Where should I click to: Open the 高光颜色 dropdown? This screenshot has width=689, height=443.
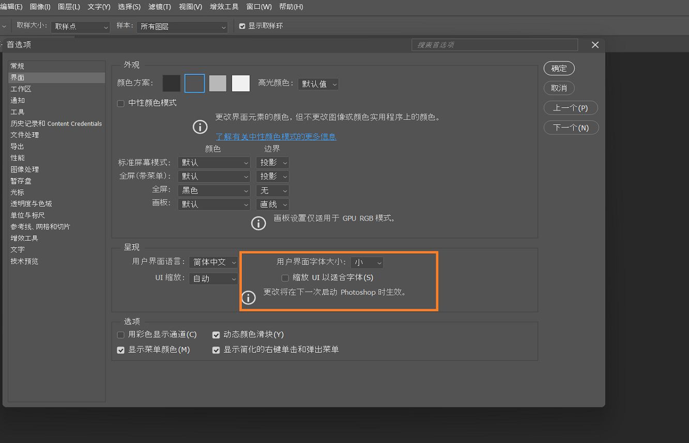(318, 84)
